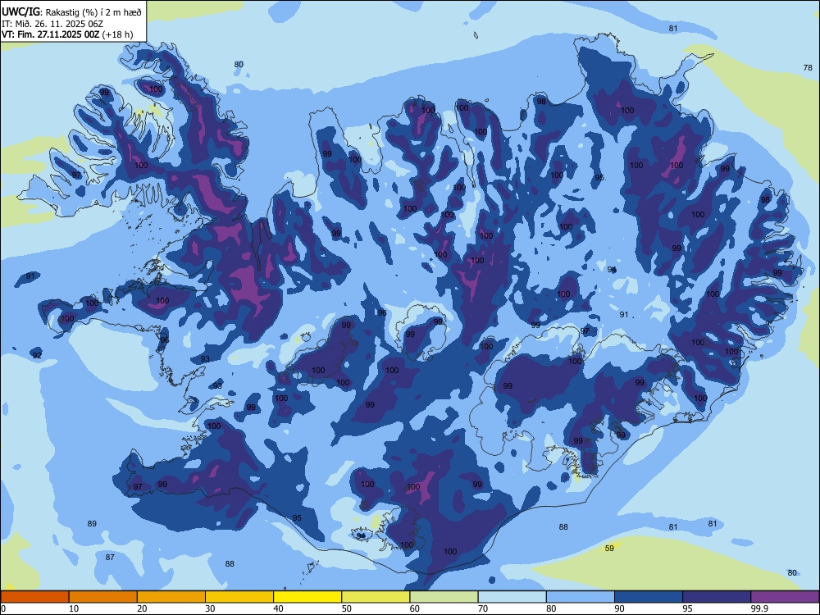
Task: Click the legend tick label "90"
Action: [619, 608]
